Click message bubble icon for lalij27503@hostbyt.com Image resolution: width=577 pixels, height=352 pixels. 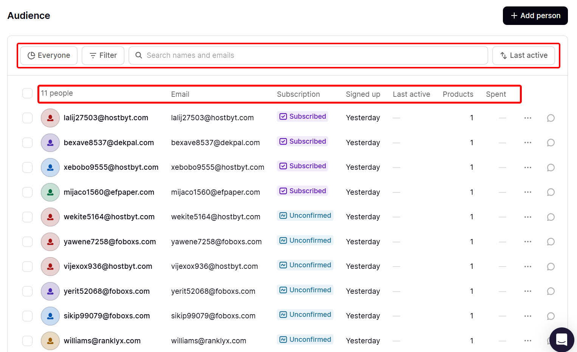551,118
